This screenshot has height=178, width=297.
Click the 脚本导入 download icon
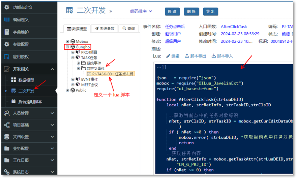click(x=213, y=56)
